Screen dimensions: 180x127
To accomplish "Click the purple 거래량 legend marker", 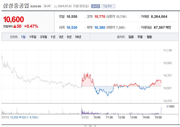I will coord(167,106).
